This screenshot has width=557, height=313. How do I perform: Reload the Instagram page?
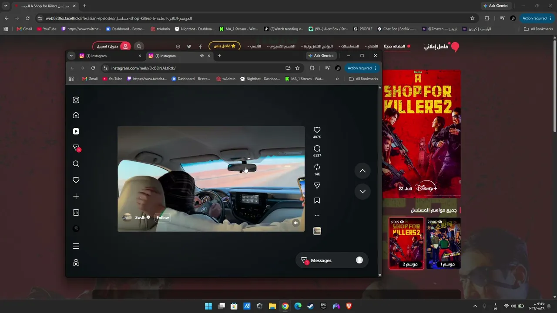pos(93,68)
